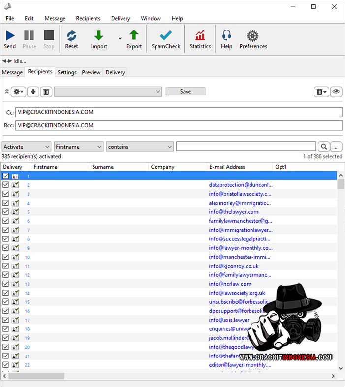Open the Statistics chart icon

click(x=200, y=36)
